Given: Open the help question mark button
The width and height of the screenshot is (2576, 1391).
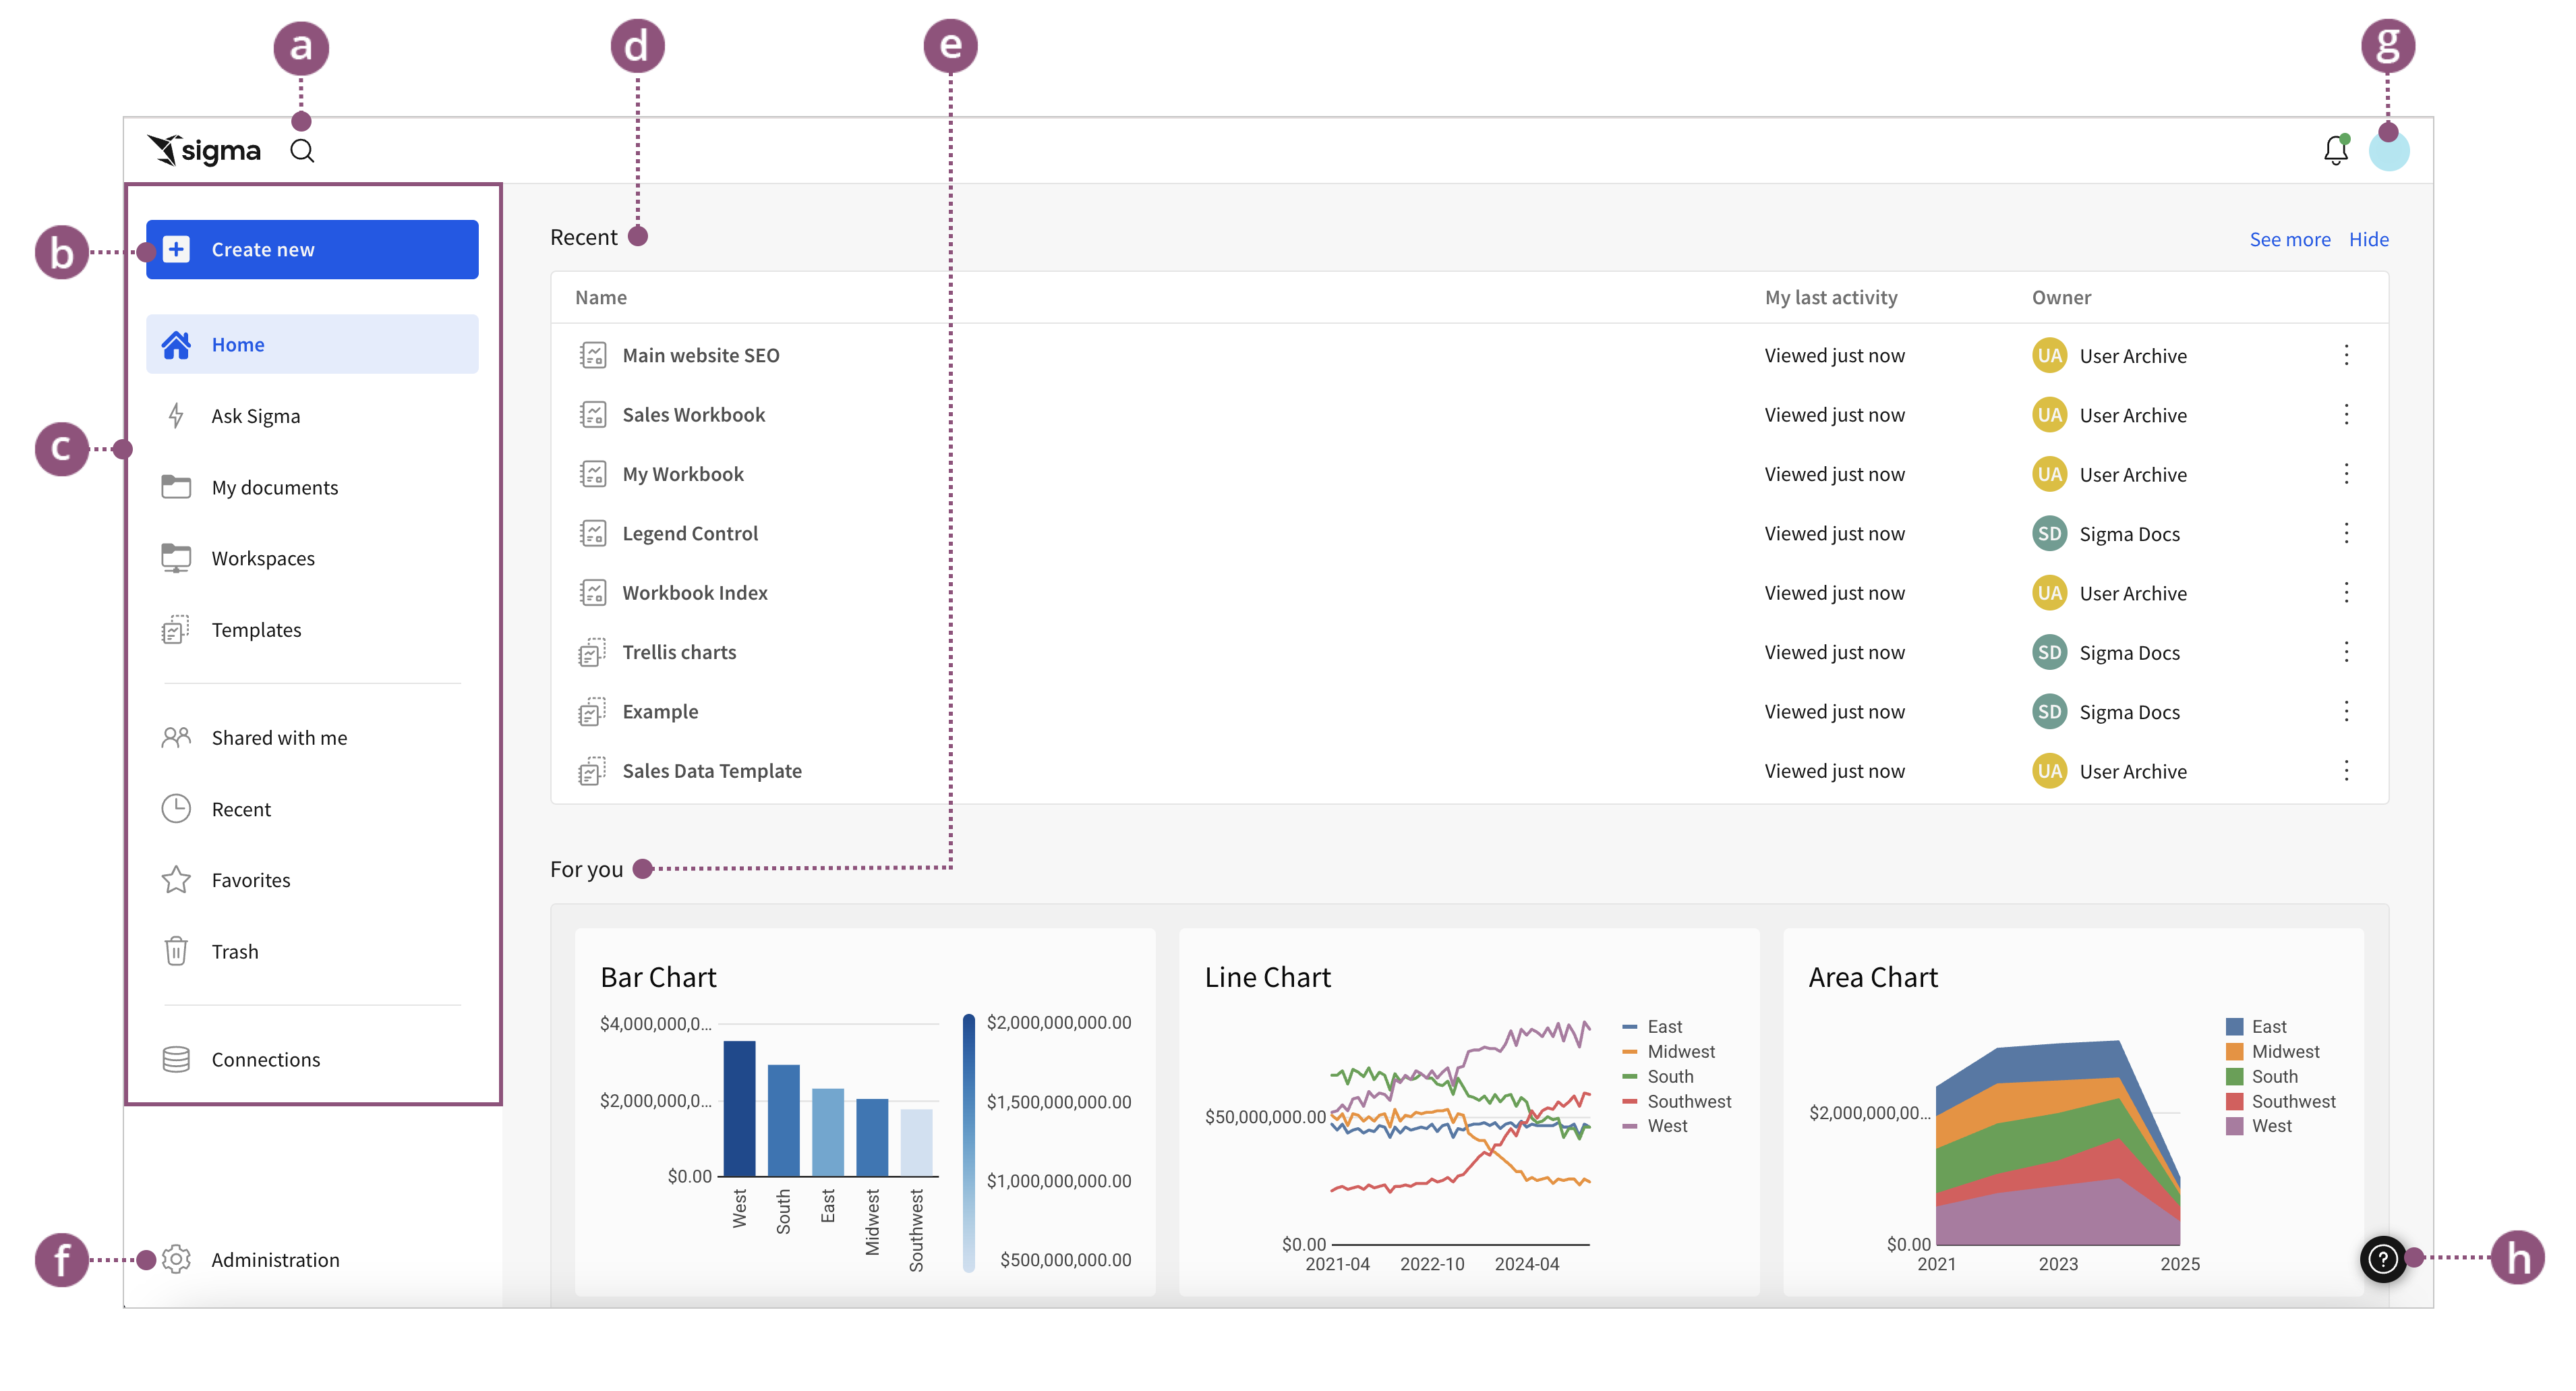Looking at the screenshot, I should (x=2383, y=1259).
